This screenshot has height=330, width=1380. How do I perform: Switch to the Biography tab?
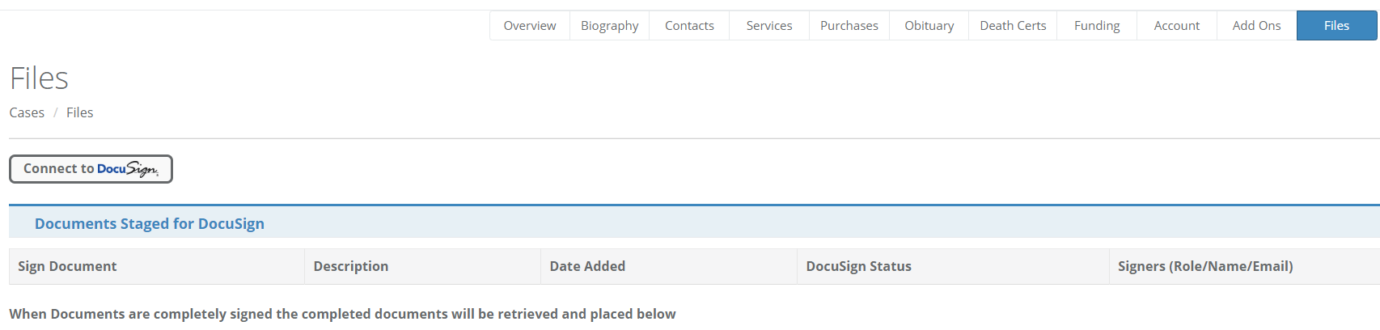click(609, 26)
